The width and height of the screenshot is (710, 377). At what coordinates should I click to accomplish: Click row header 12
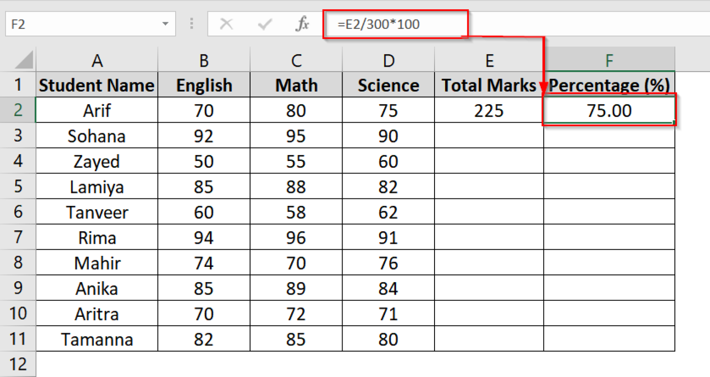[18, 364]
